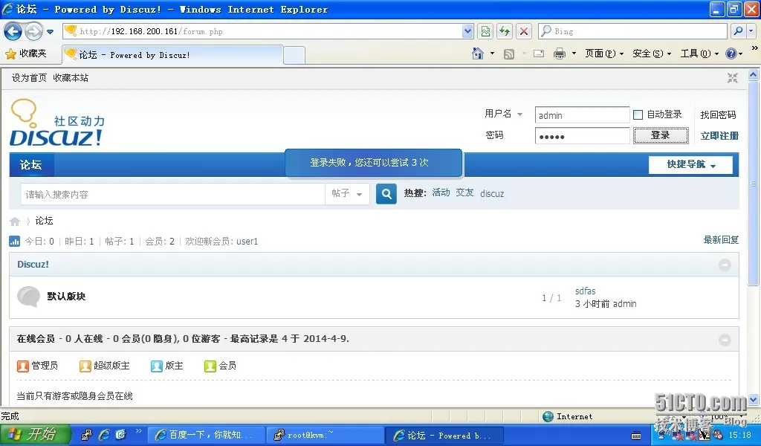Click the Home toolbar icon
This screenshot has width=761, height=446.
coord(478,54)
